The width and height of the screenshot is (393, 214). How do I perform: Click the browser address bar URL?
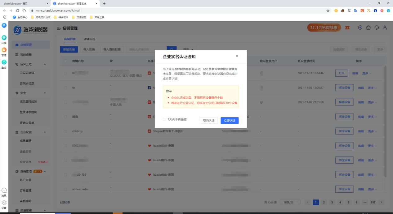(x=58, y=10)
